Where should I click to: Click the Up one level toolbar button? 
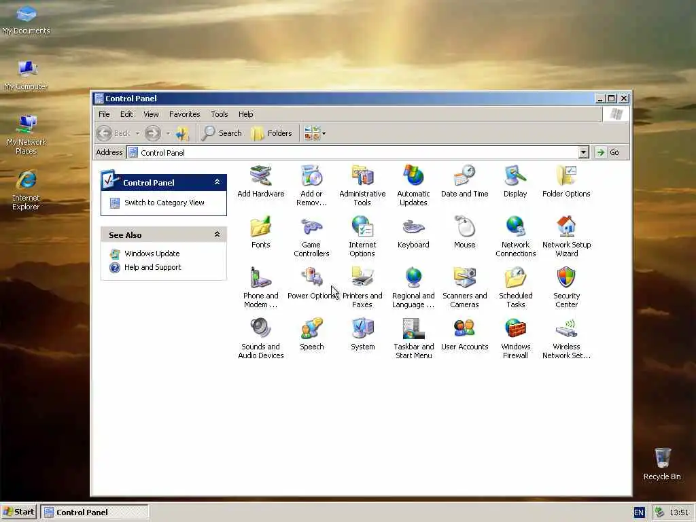(182, 133)
